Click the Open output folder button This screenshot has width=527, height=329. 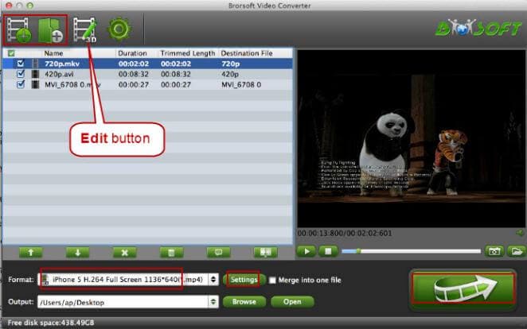292,301
